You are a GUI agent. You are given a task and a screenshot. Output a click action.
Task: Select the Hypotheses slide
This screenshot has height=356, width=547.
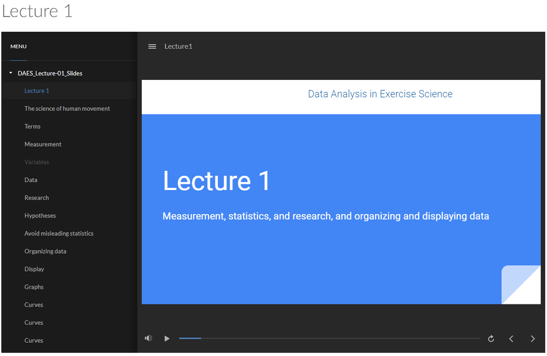coord(40,216)
